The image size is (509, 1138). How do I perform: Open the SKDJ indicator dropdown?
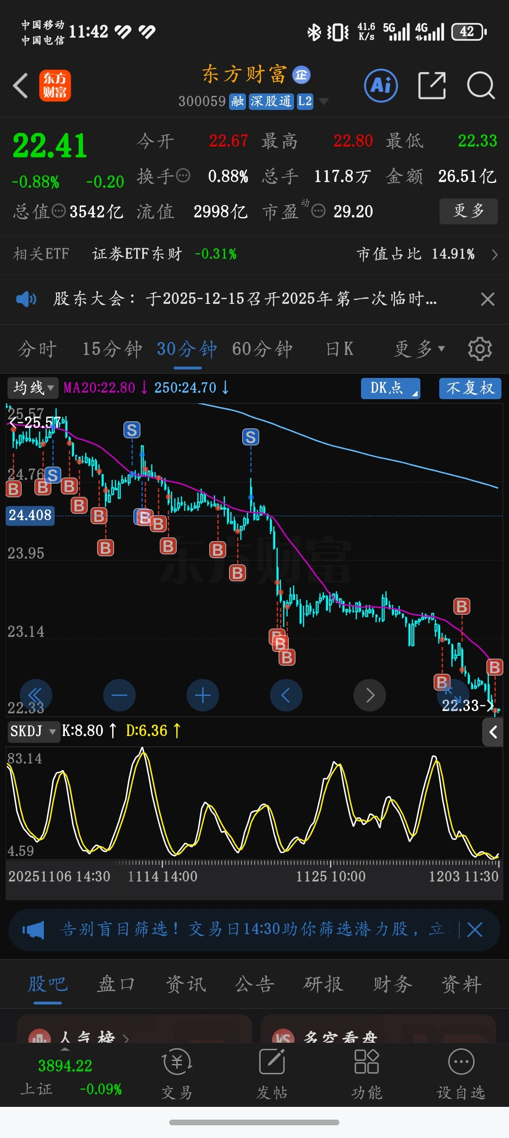click(x=34, y=731)
